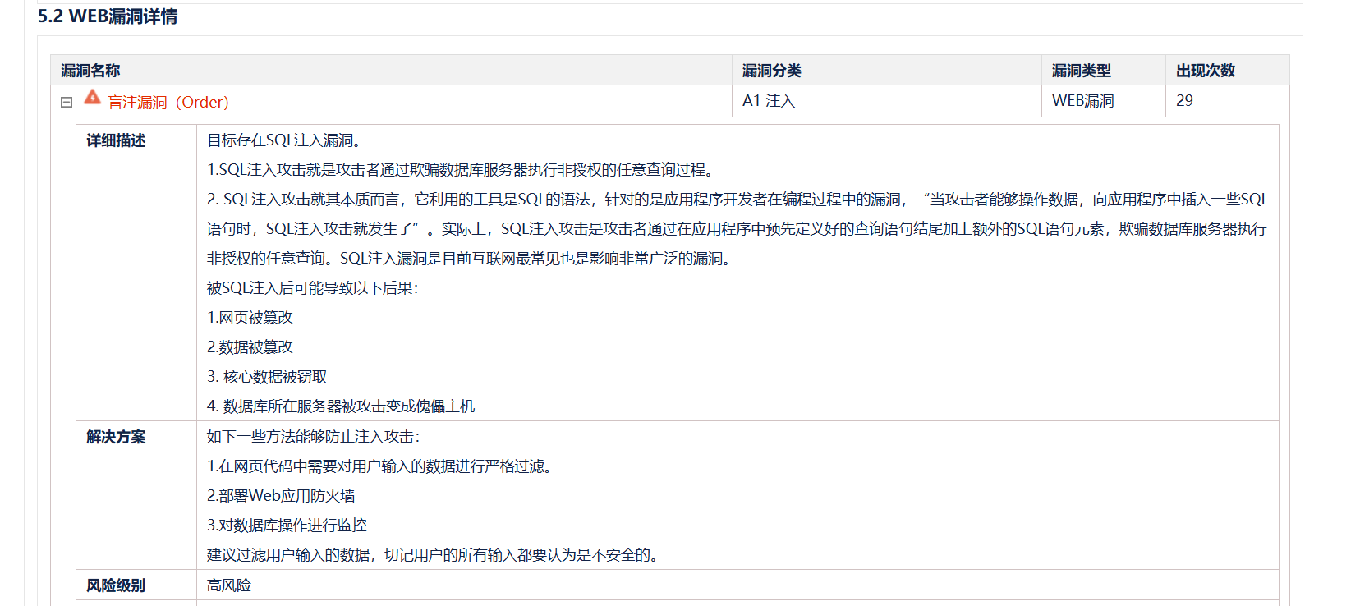Click the 风险级别 row label
This screenshot has height=606, width=1360.
pos(116,585)
